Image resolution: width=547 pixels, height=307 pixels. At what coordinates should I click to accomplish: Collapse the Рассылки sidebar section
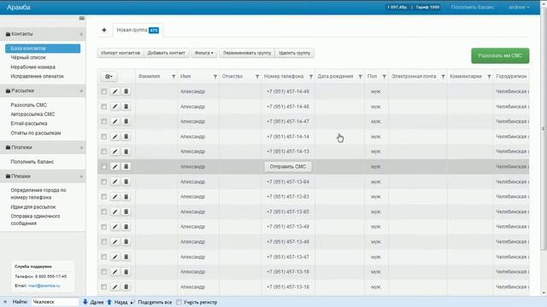81,91
